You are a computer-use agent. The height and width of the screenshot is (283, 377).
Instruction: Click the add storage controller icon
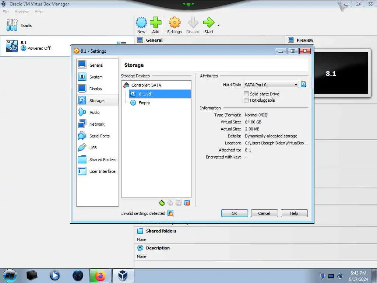tap(162, 203)
